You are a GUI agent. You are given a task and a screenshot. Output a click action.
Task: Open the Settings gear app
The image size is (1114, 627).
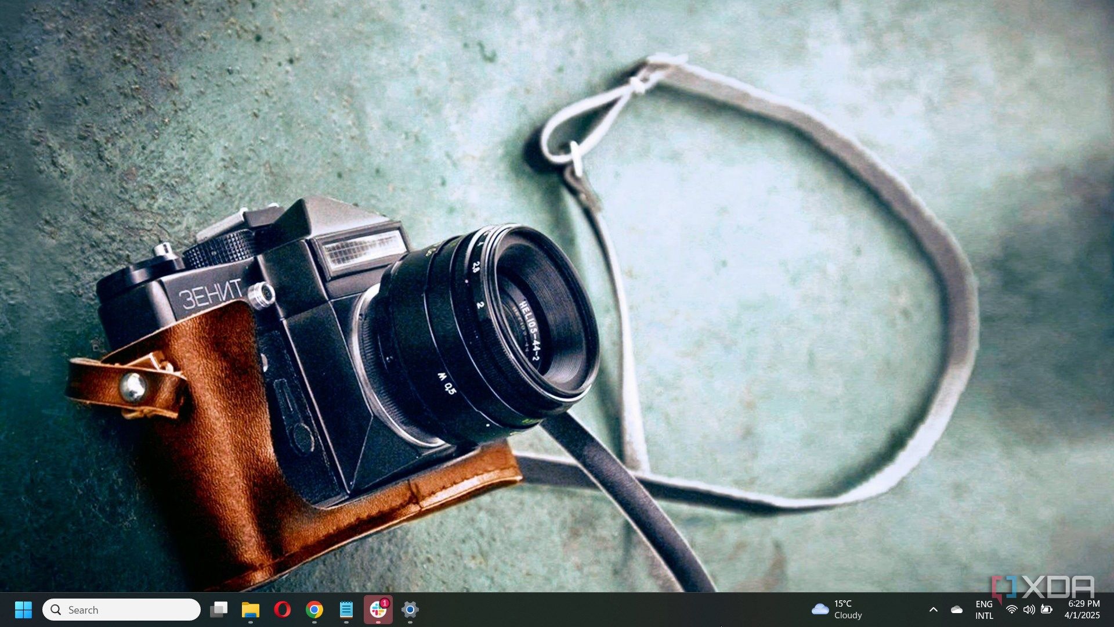click(x=410, y=610)
